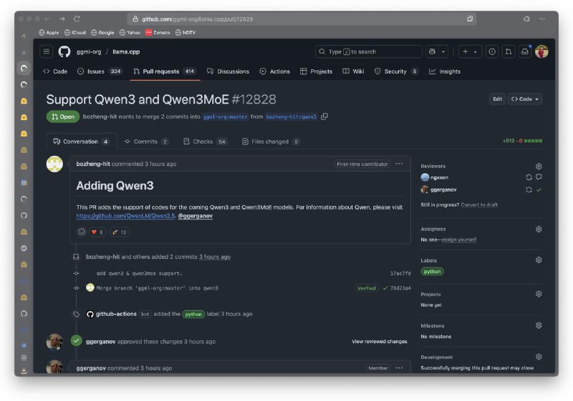The height and width of the screenshot is (401, 573).
Task: Open options menu on bozheng-hit's comment
Action: 399,164
